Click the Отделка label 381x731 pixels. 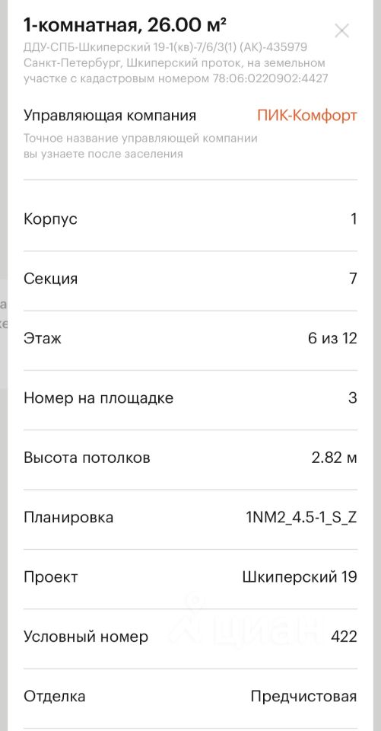click(55, 697)
